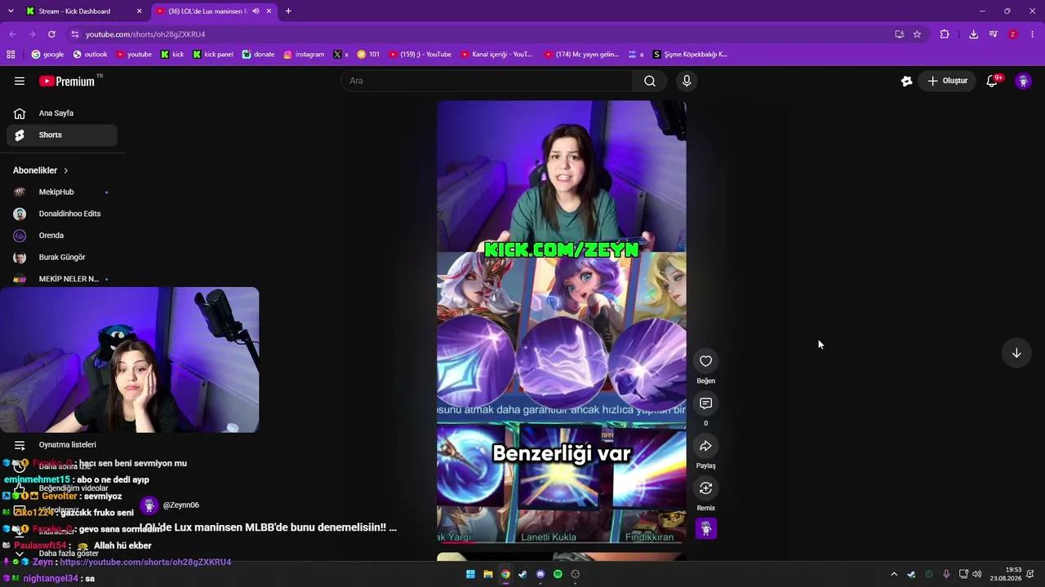Open the instagram bookmark
The height and width of the screenshot is (587, 1045).
[x=304, y=55]
